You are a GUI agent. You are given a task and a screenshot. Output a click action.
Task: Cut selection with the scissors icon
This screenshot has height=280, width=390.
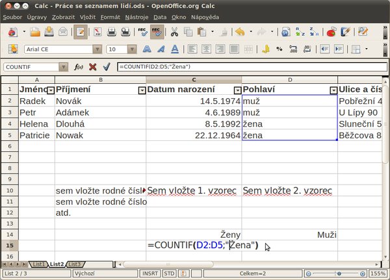click(174, 32)
